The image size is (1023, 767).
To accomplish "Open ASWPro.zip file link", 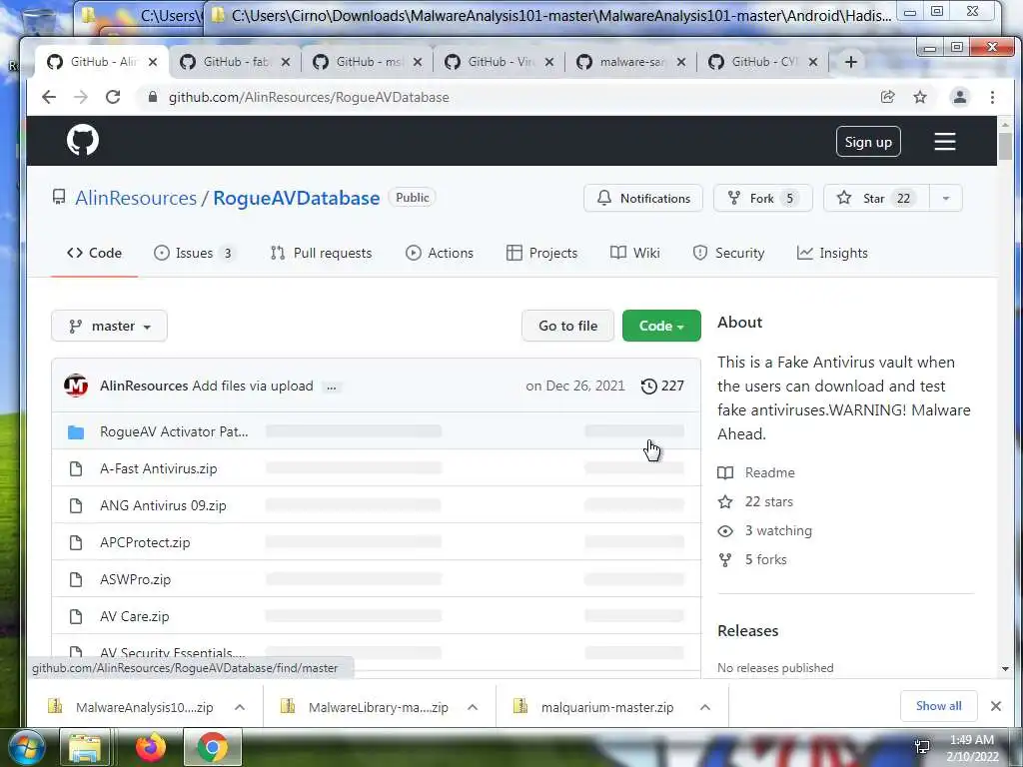I will coord(135,579).
